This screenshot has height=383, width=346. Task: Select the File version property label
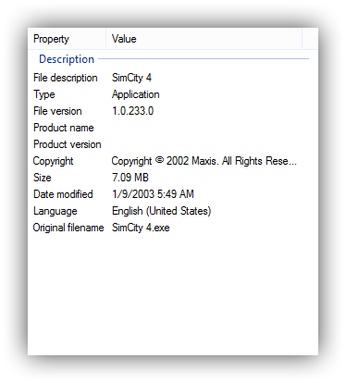pos(57,111)
